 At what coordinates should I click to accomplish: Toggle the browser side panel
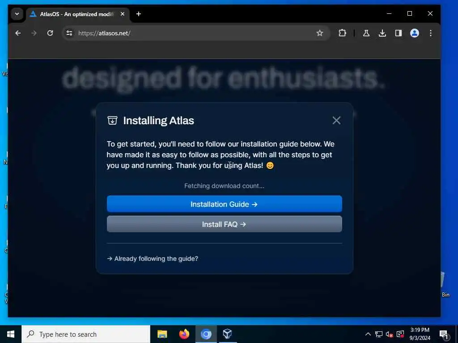[x=399, y=33]
